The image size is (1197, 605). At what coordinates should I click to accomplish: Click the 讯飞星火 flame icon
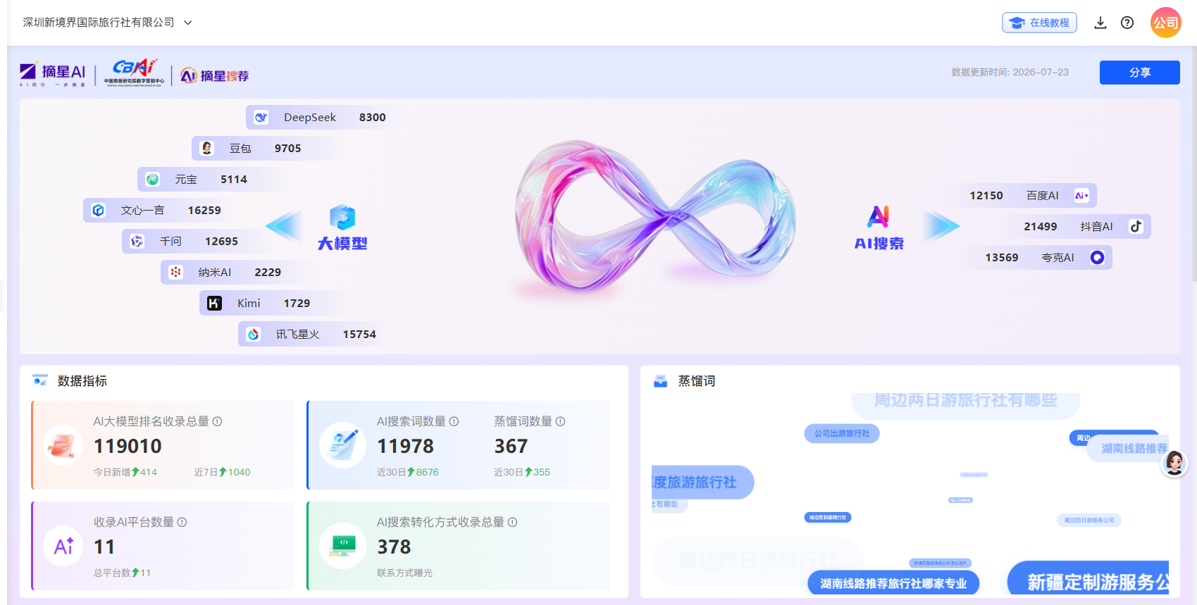click(253, 335)
